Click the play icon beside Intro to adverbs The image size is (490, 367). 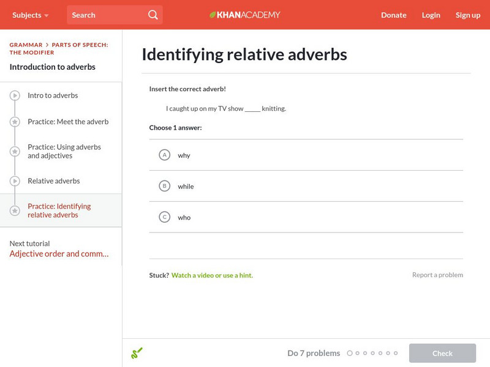click(x=15, y=95)
